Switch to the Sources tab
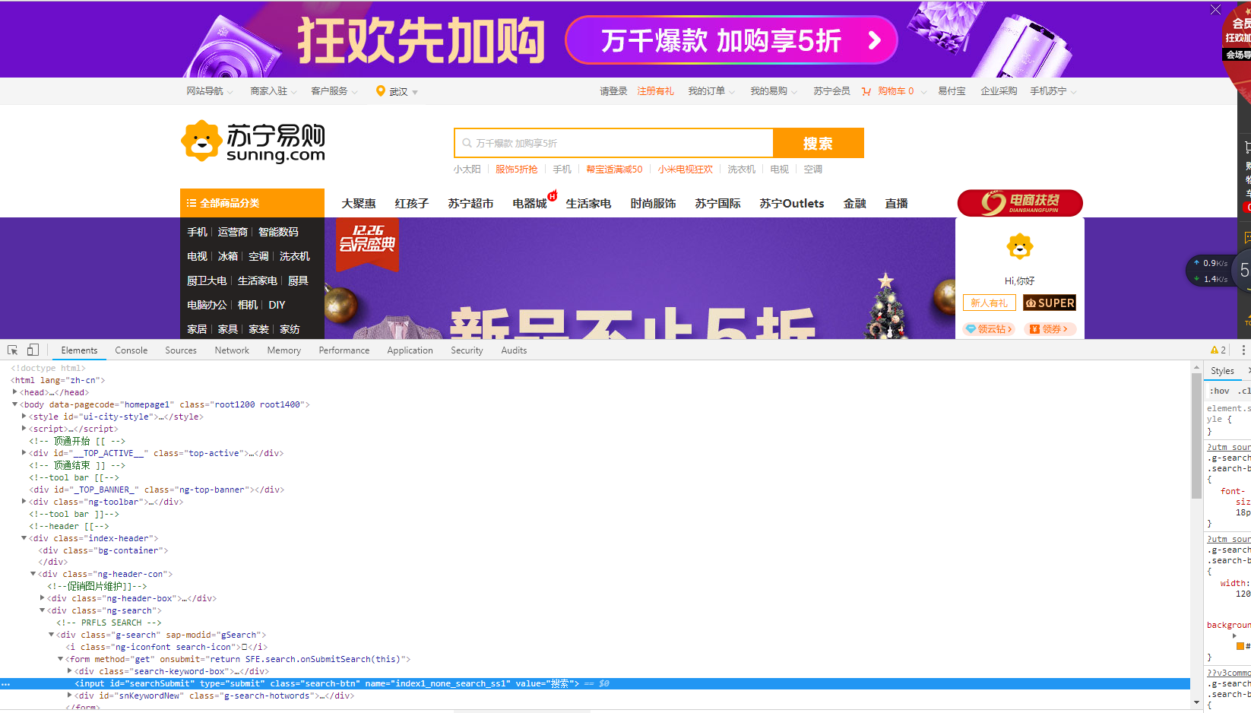Image resolution: width=1251 pixels, height=713 pixels. point(181,350)
